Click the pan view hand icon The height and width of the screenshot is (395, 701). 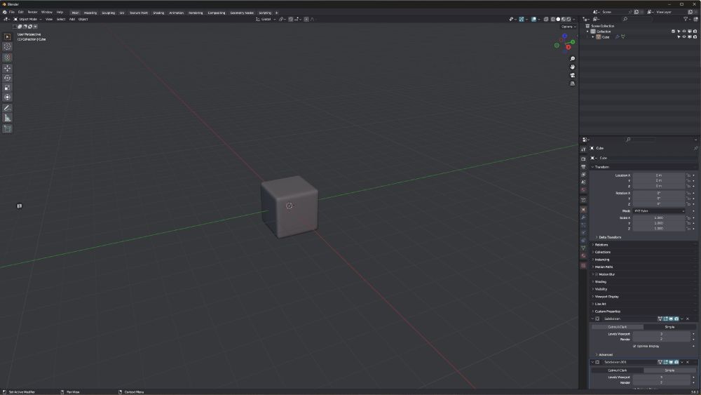(572, 67)
